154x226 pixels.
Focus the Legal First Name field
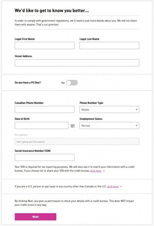point(44,46)
